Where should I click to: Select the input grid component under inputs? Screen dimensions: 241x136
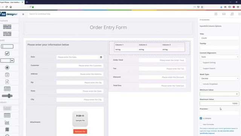[x=7, y=89]
